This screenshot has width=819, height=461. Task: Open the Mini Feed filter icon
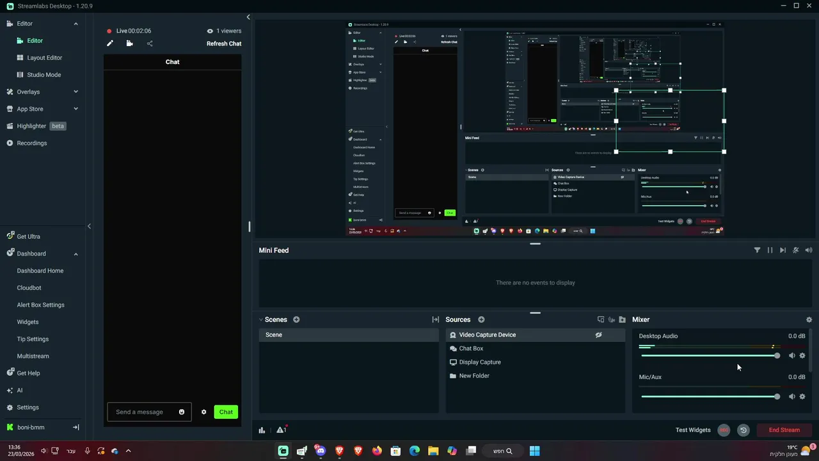pyautogui.click(x=757, y=250)
